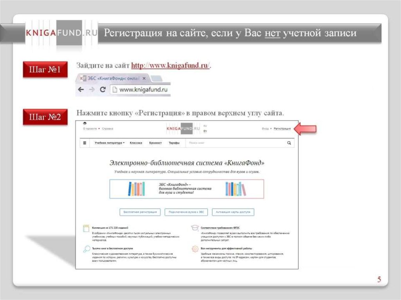Select the ЭБС «КнигаФонд» browser tab

coord(113,79)
